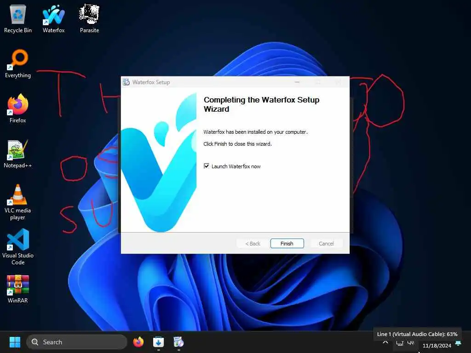
Task: Select the Parasite desktop icon
Action: pyautogui.click(x=89, y=18)
